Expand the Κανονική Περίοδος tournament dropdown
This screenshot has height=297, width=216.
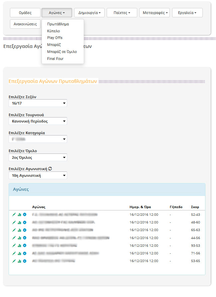point(38,121)
